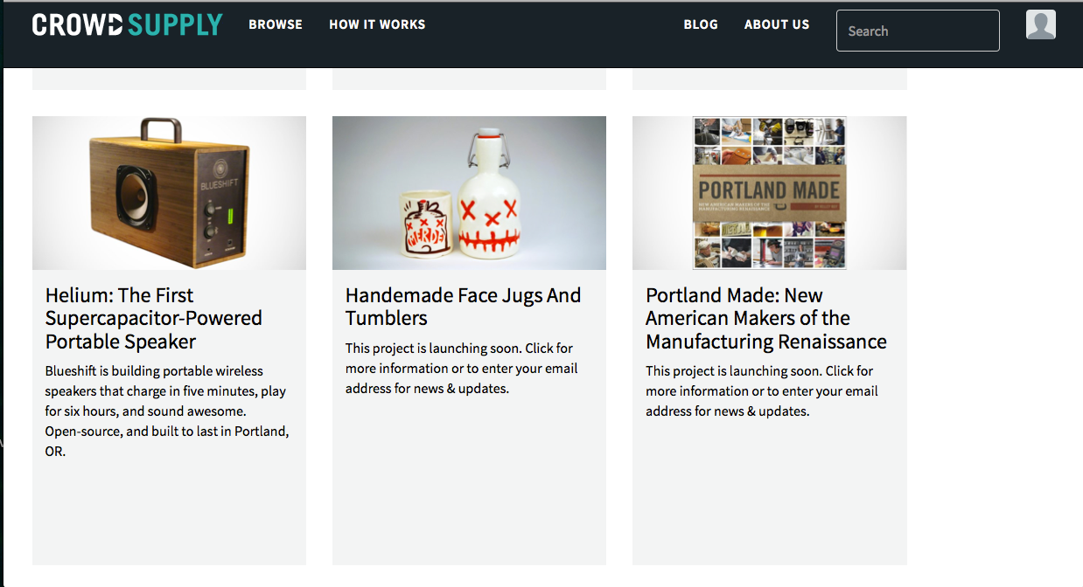Open the Blueshift speaker product image
The image size is (1083, 587).
pyautogui.click(x=169, y=193)
